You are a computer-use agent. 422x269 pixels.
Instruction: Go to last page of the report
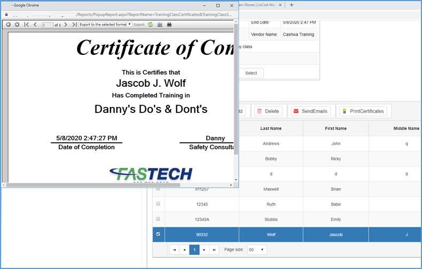pos(74,25)
